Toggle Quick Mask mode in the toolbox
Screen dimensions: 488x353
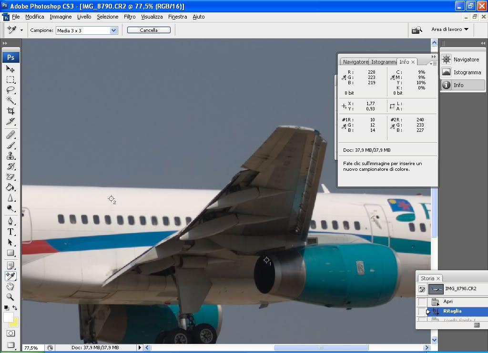[10, 333]
